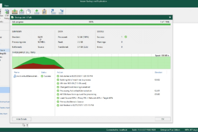This screenshot has height=132, width=198.
Task: Select 'Job finished at 8/25/2021' log entry
Action: 77,105
